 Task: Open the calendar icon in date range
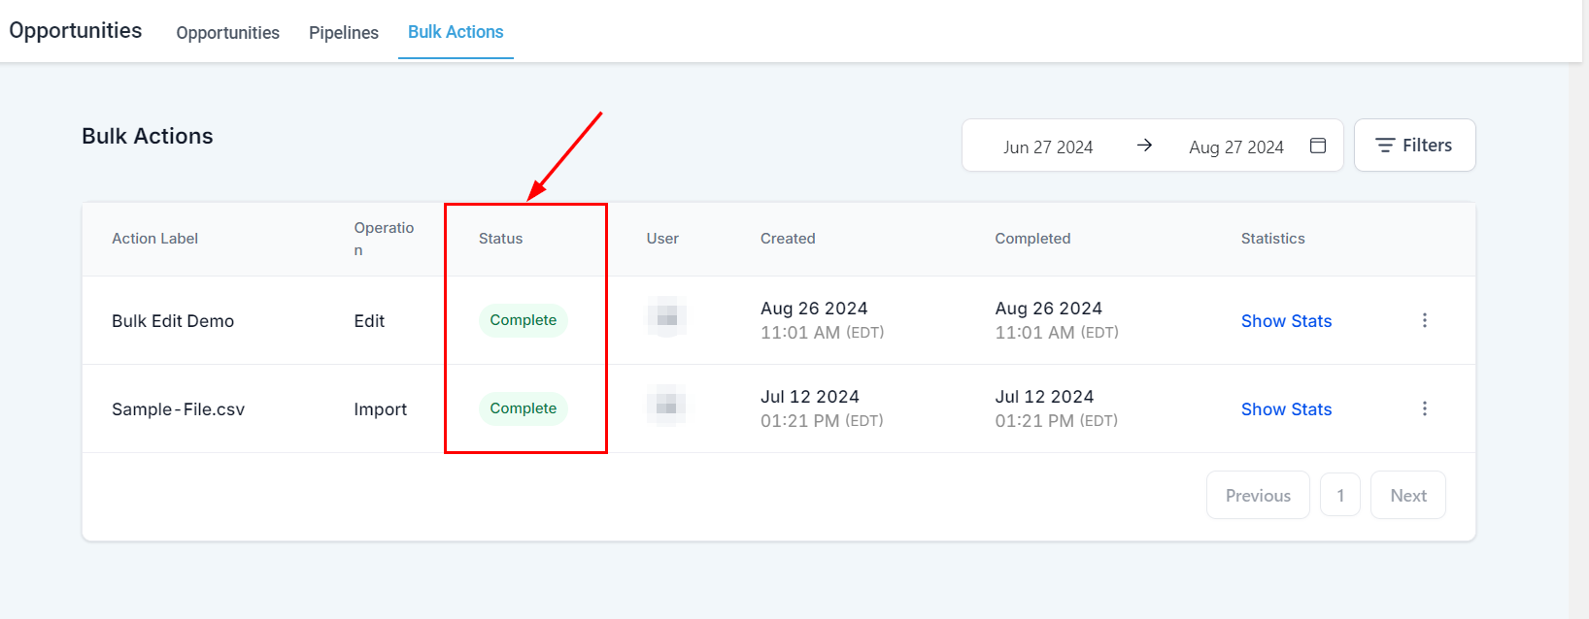coord(1318,146)
